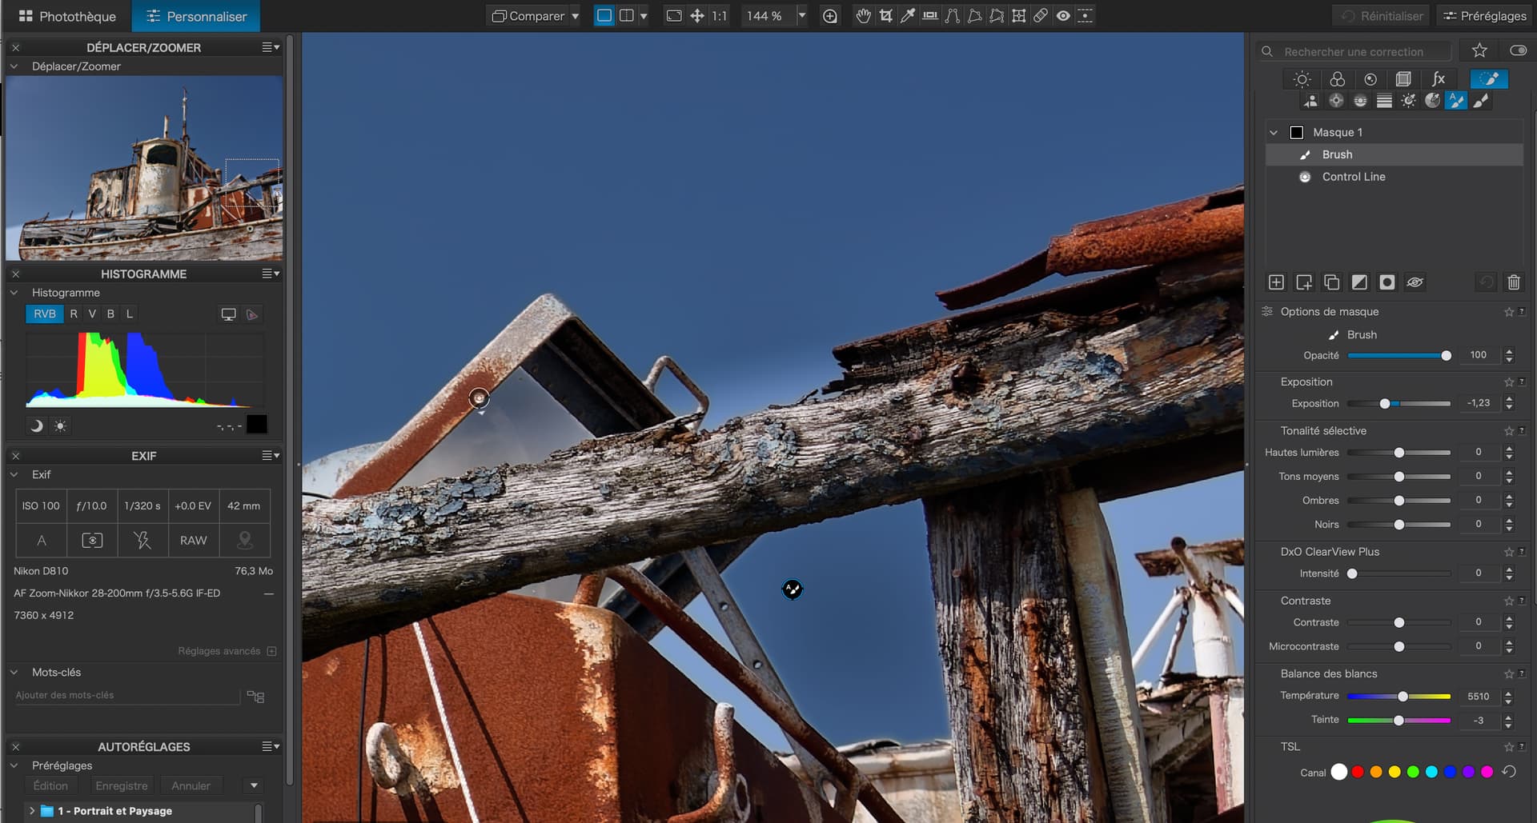Select the Crop tool in the toolbar

885,16
